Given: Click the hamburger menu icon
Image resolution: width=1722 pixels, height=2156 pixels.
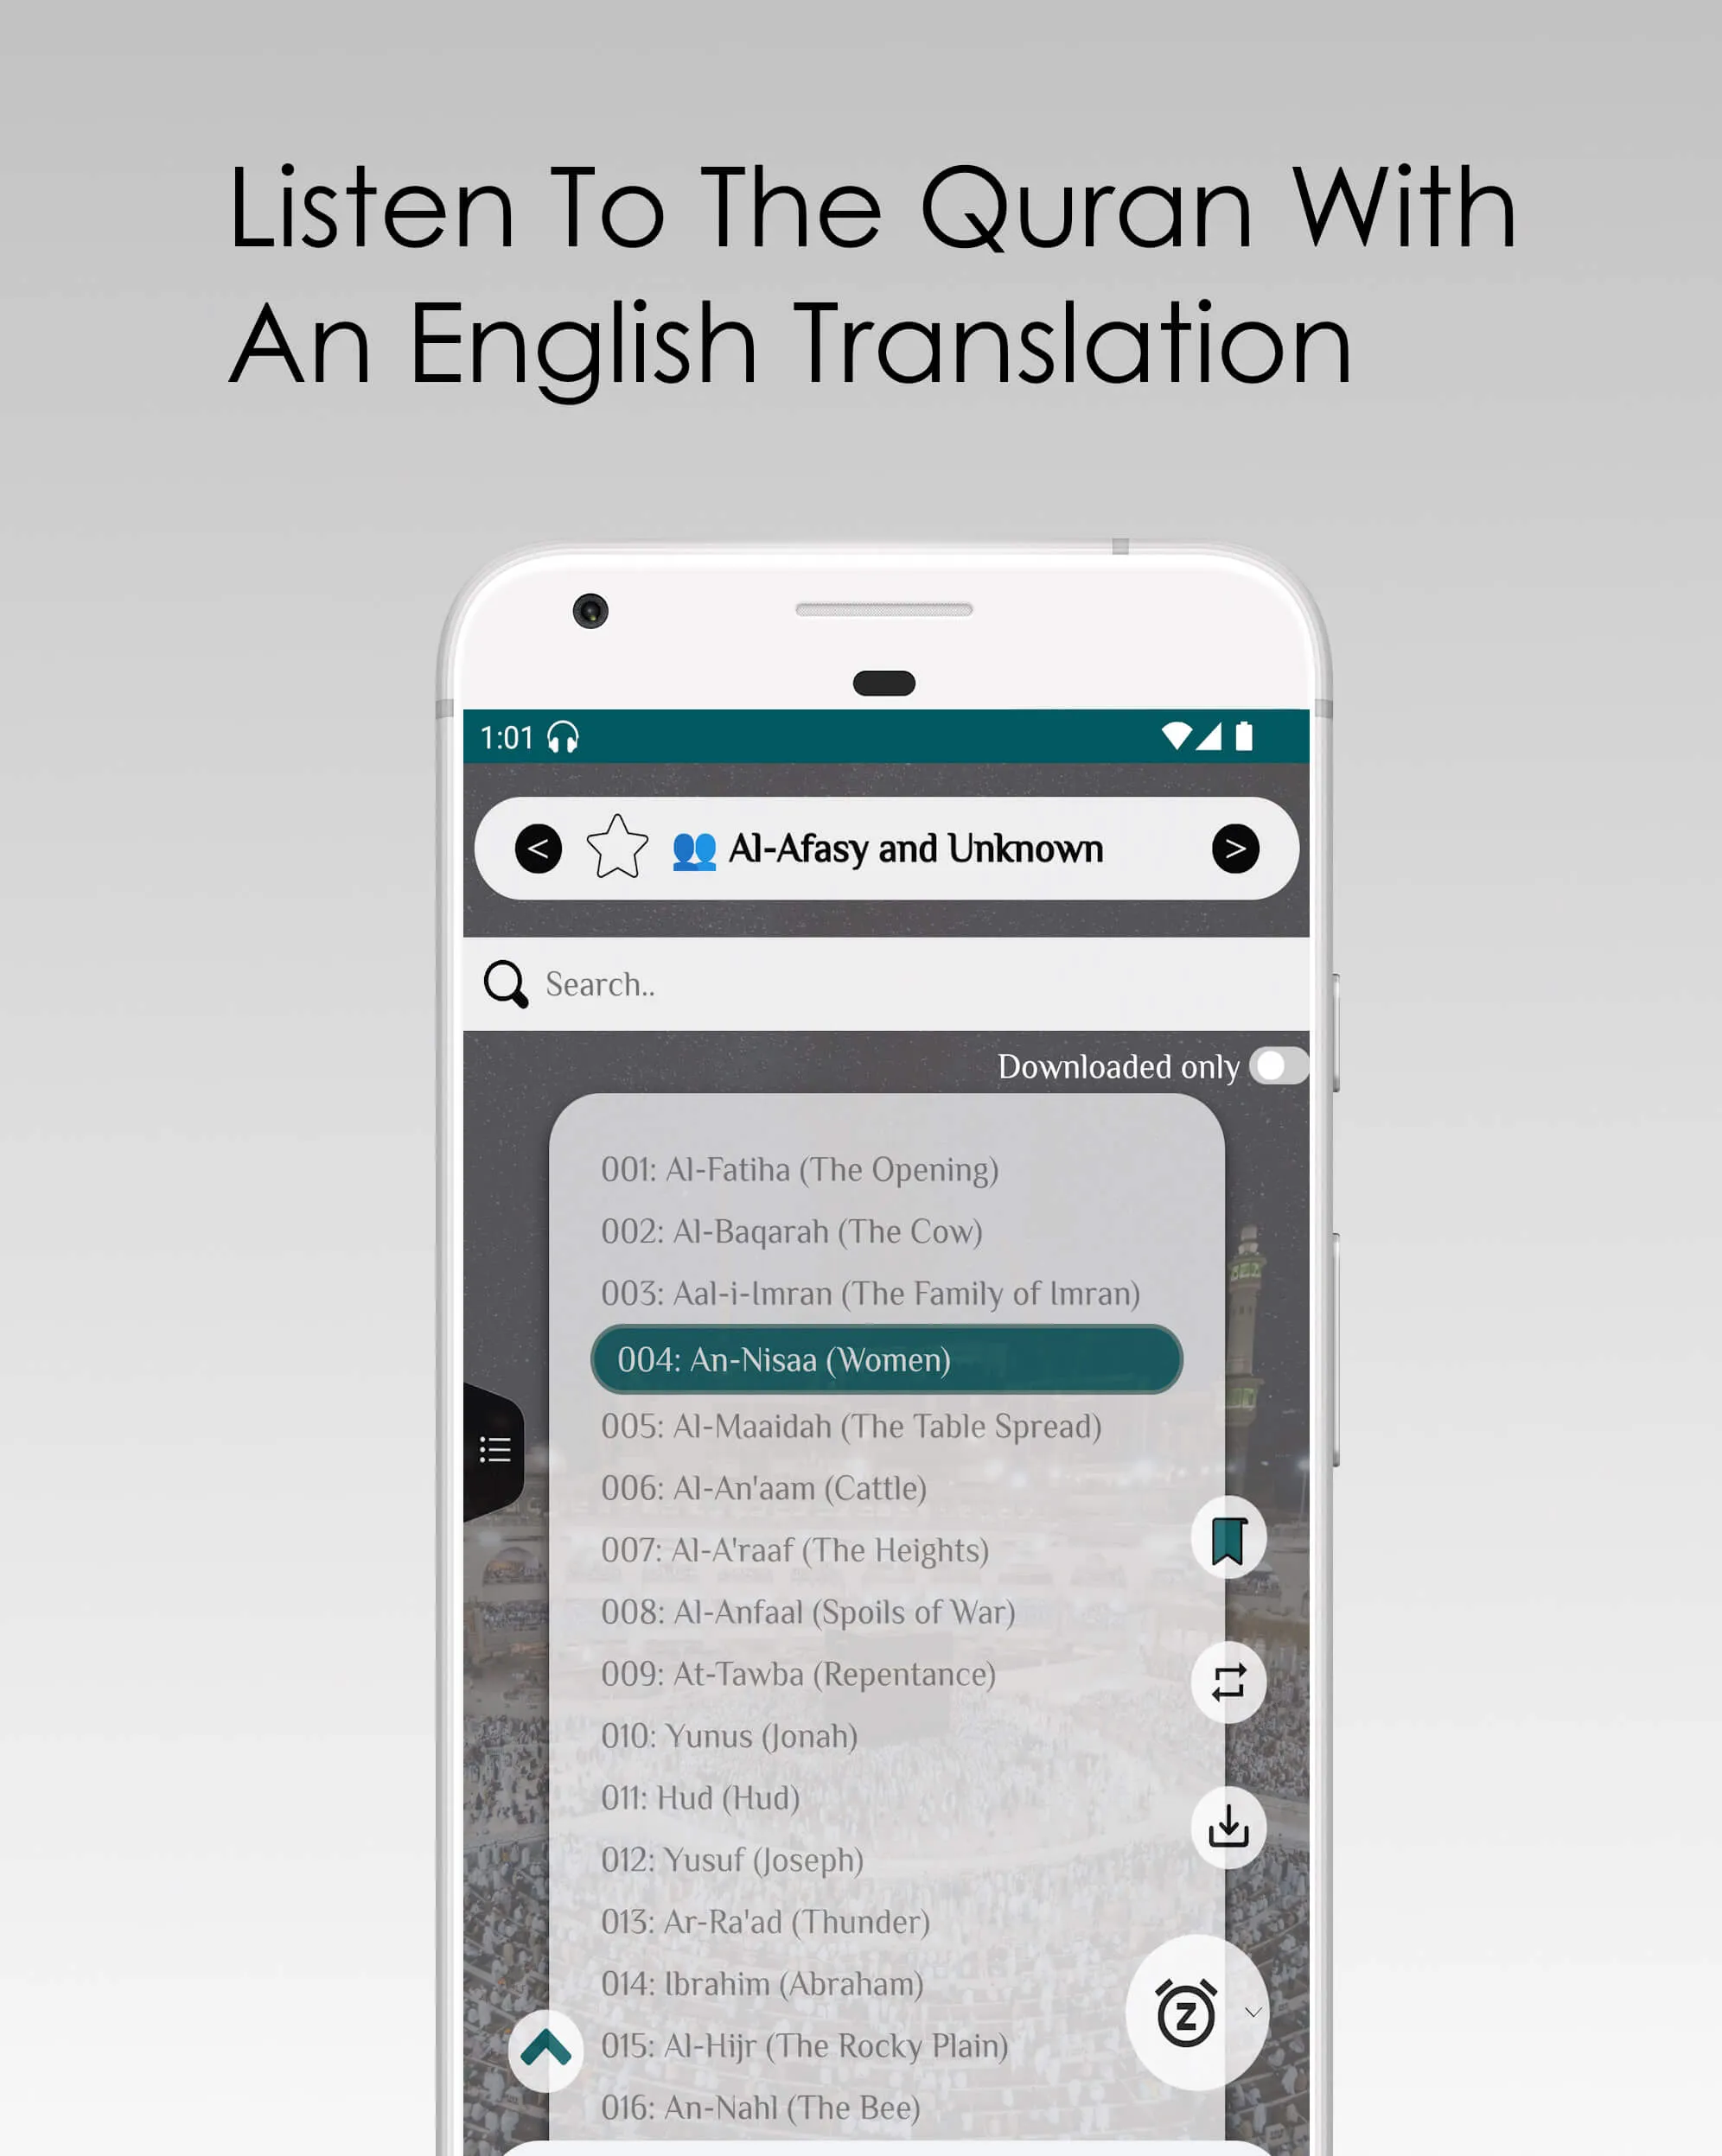Looking at the screenshot, I should [501, 1448].
